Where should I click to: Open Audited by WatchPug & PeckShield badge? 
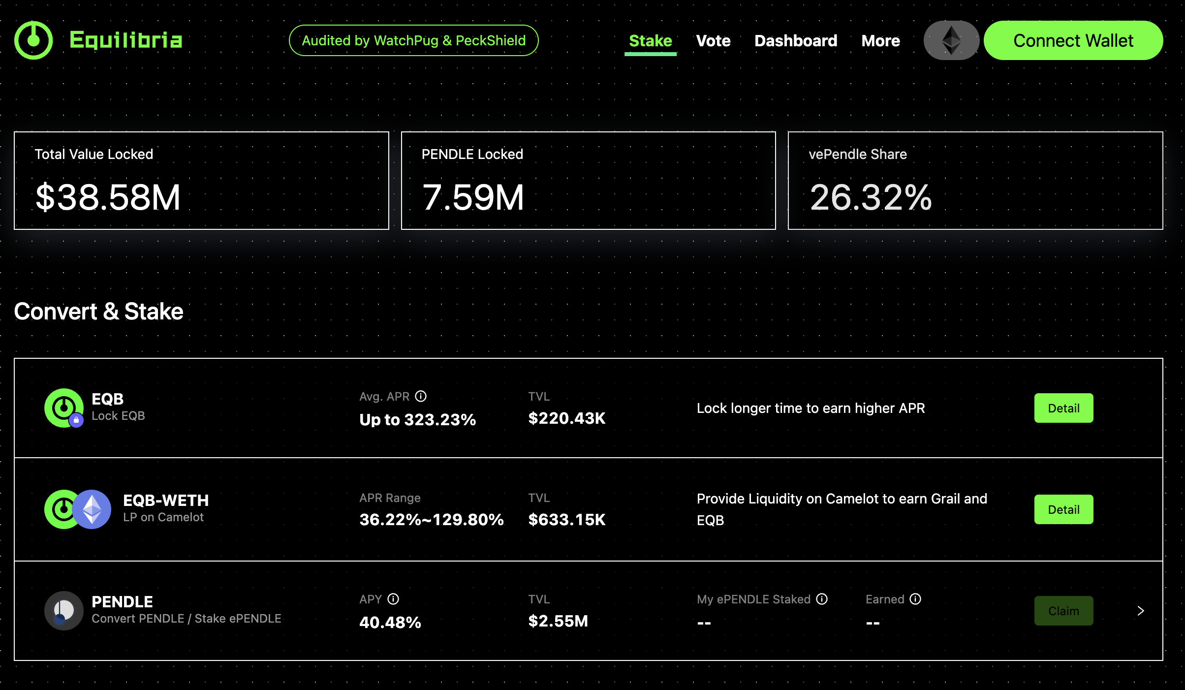(x=413, y=40)
